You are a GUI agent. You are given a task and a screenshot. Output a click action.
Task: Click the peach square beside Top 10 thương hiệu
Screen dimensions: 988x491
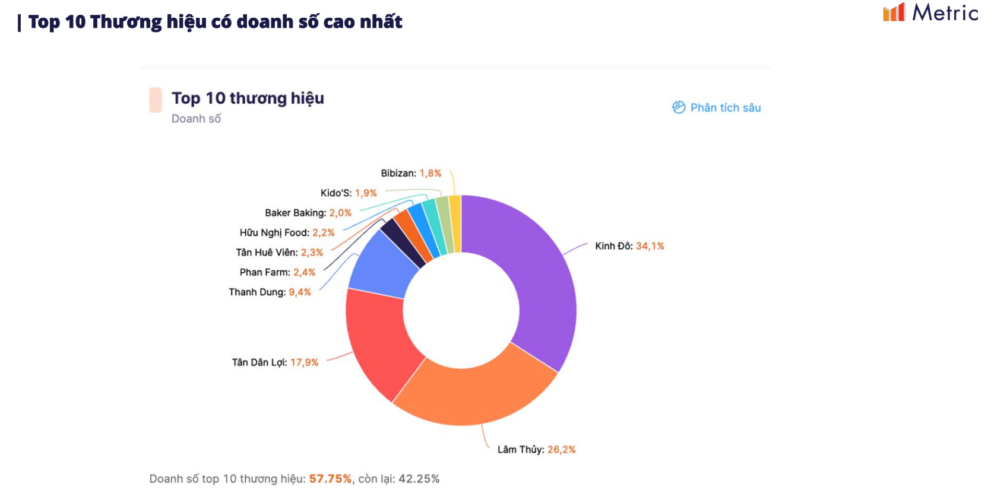(x=156, y=100)
